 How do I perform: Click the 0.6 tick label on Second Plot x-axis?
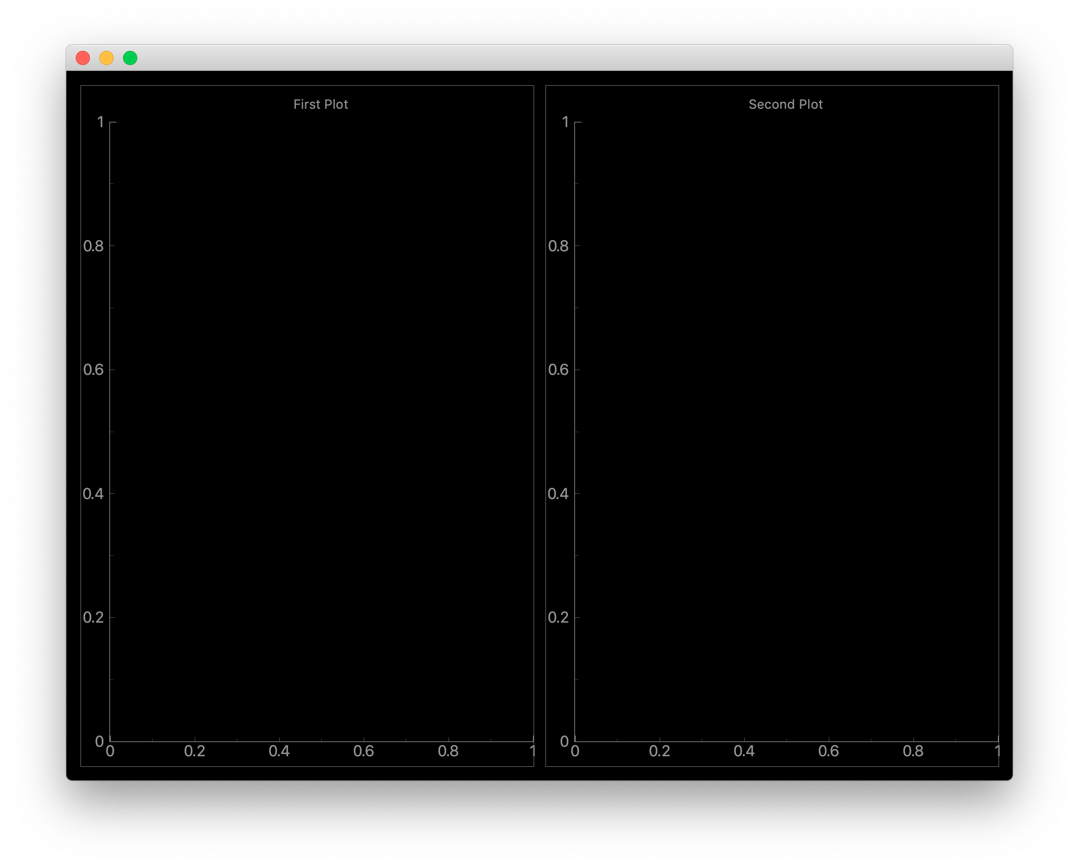click(x=829, y=752)
